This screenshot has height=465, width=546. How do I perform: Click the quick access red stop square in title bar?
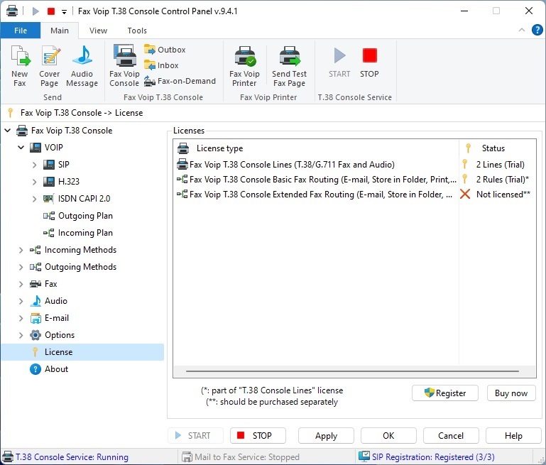tap(51, 11)
